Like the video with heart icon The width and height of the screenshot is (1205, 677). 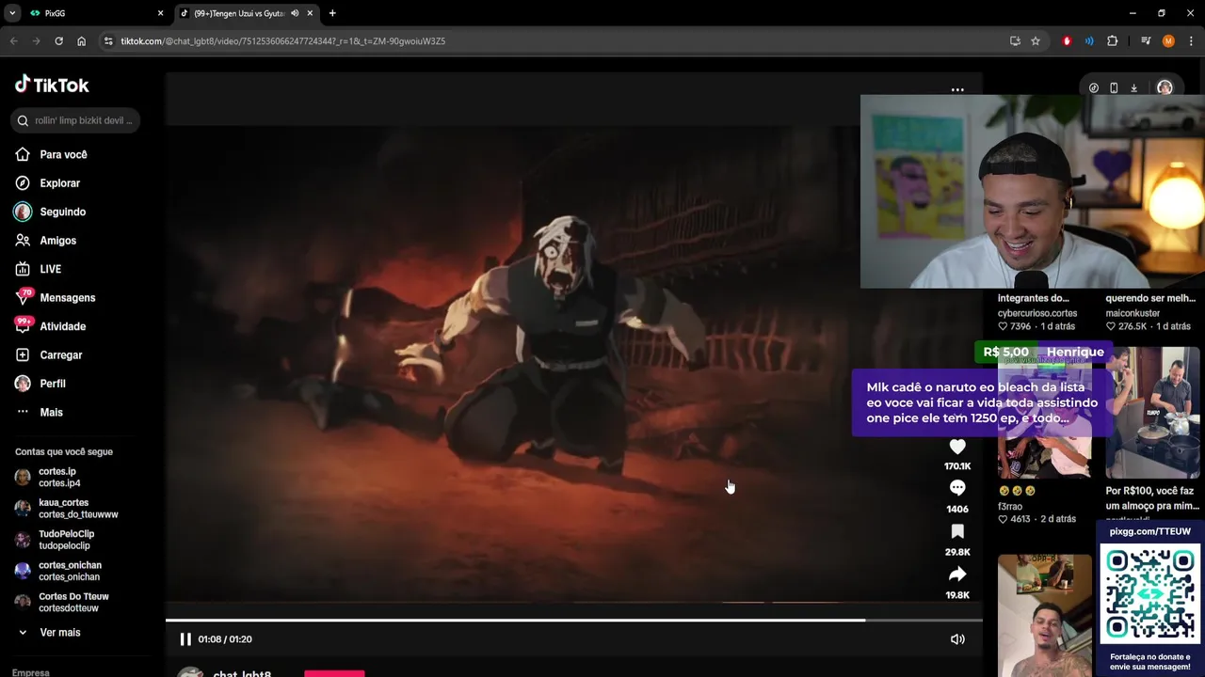pos(957,447)
